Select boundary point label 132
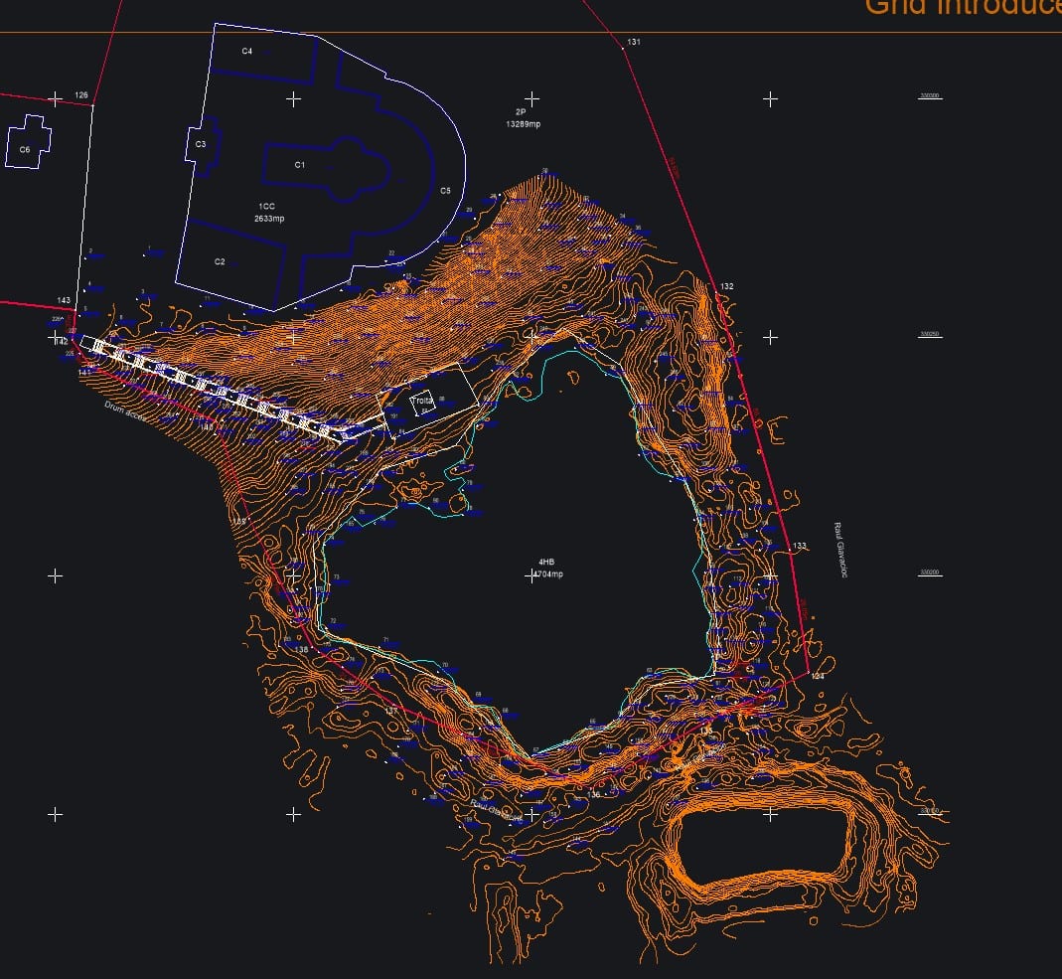 tap(727, 286)
